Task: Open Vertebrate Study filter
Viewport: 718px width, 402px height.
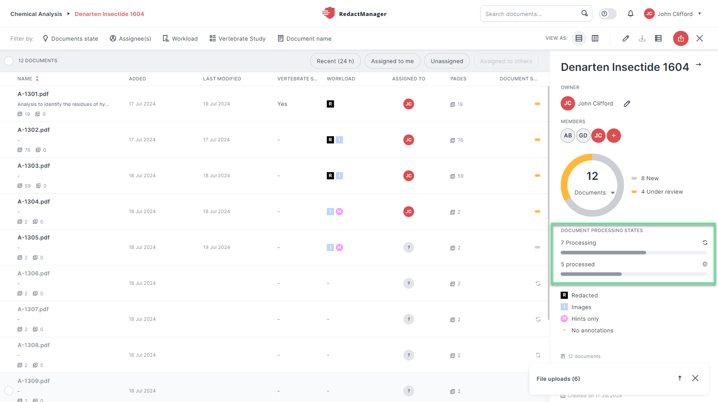Action: click(x=238, y=38)
